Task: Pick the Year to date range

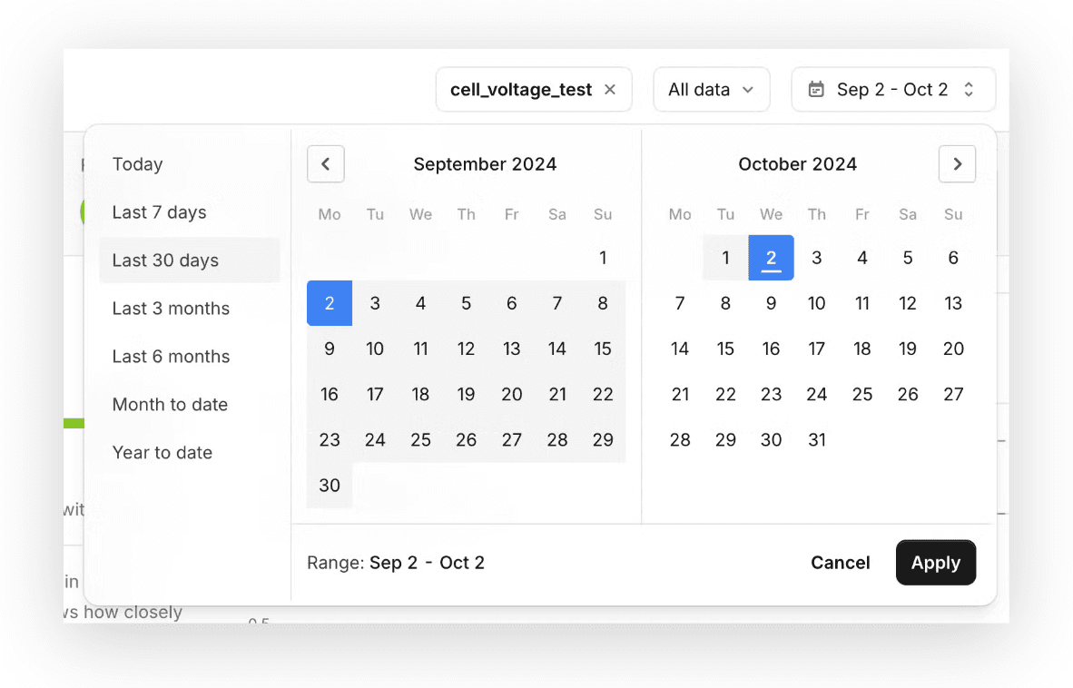Action: click(x=162, y=452)
